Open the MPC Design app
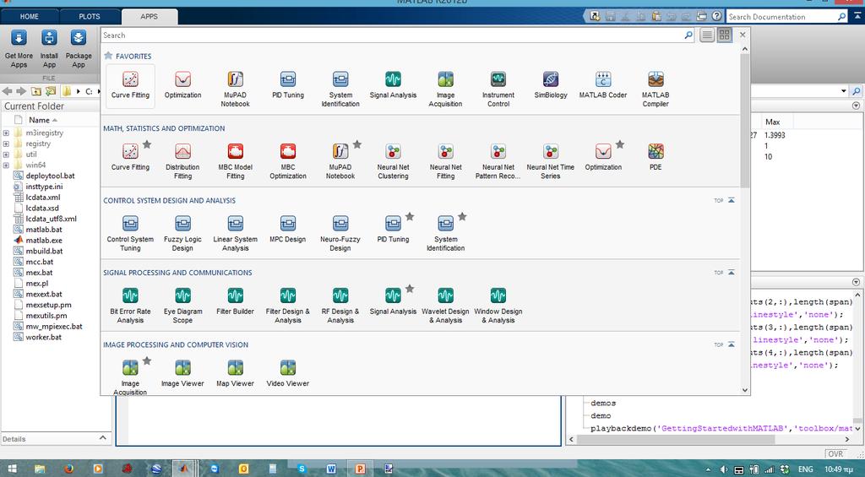Screen dimensions: 865x477 288,230
